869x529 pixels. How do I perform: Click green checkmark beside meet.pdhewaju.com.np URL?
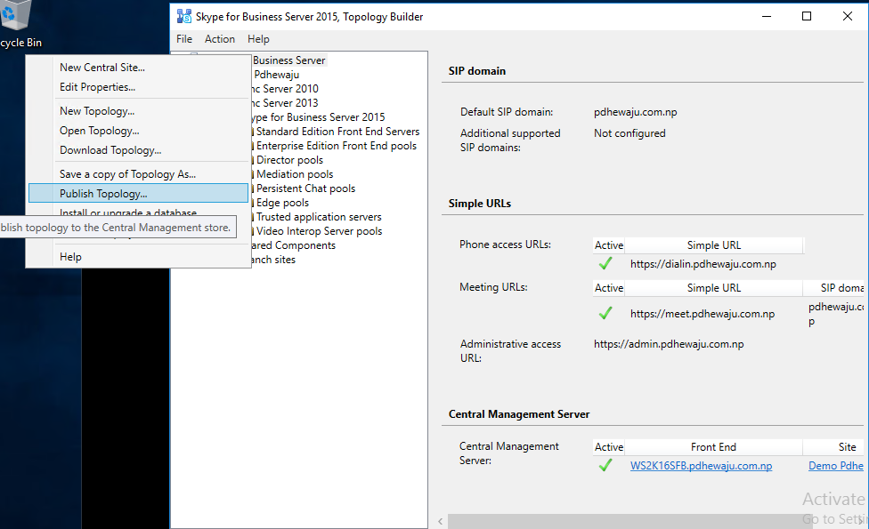(605, 313)
